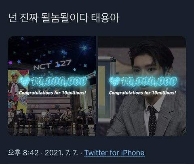Click the 10,000,000 glowing number in right photo
This screenshot has width=194, height=164.
(x=149, y=81)
